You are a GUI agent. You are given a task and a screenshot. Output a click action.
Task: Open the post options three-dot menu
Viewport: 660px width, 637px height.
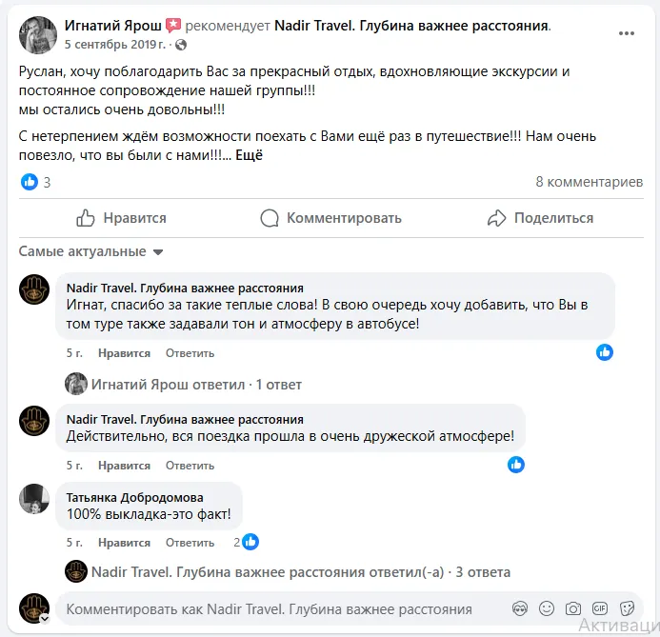pos(626,32)
